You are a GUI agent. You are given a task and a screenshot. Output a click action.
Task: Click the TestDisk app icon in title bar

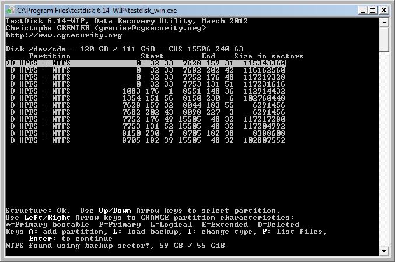(x=11, y=11)
